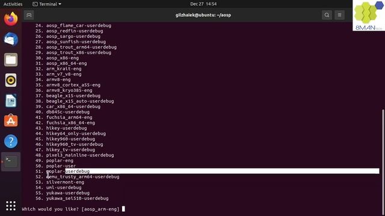The height and width of the screenshot is (216, 385).
Task: Open Ubuntu Software store icon
Action: 11,121
